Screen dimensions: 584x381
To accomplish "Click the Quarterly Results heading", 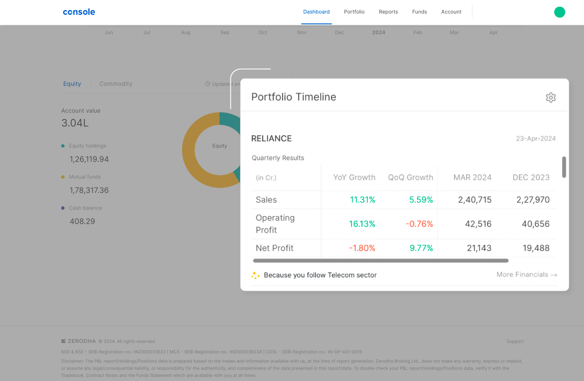I will pyautogui.click(x=278, y=158).
